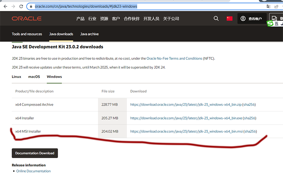Reload the page with the refresh icon
Screen dimensions: 283x174
[21, 6]
